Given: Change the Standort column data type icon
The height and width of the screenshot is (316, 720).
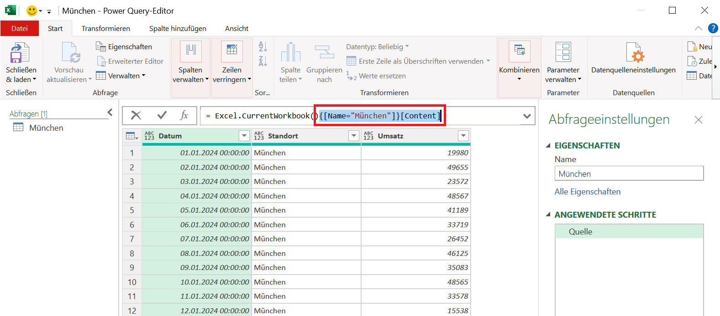Looking at the screenshot, I should coord(259,136).
